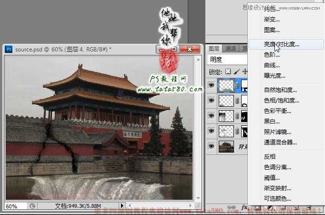Toggle visibility of the third layer
325x215 pixels.
coord(211,115)
